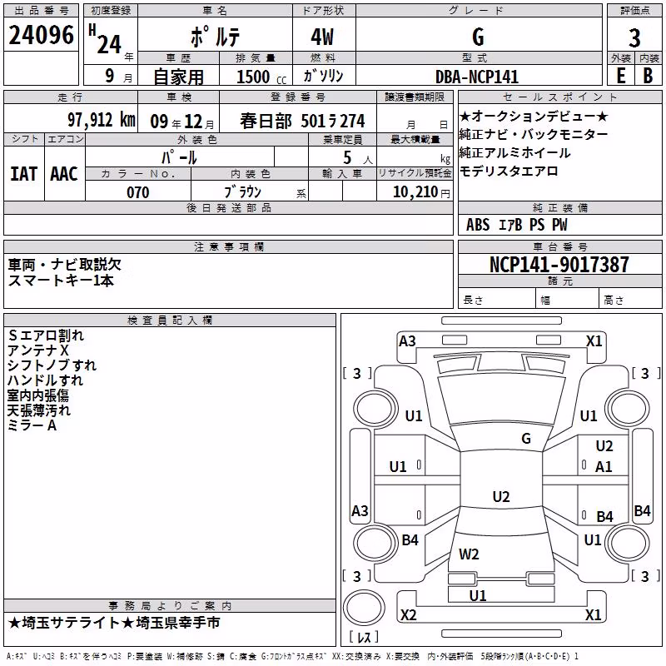Click lot number 24096
The image size is (666, 666).
point(41,35)
